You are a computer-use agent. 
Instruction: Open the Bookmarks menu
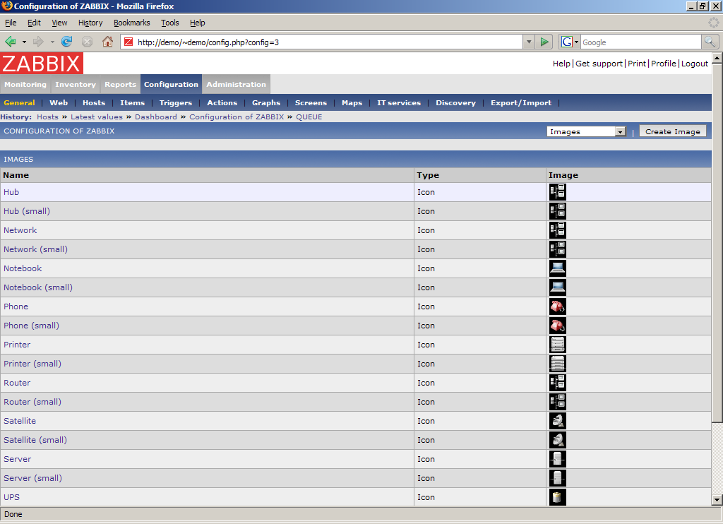click(x=132, y=23)
